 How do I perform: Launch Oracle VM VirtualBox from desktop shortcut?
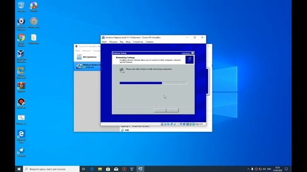pos(21,56)
